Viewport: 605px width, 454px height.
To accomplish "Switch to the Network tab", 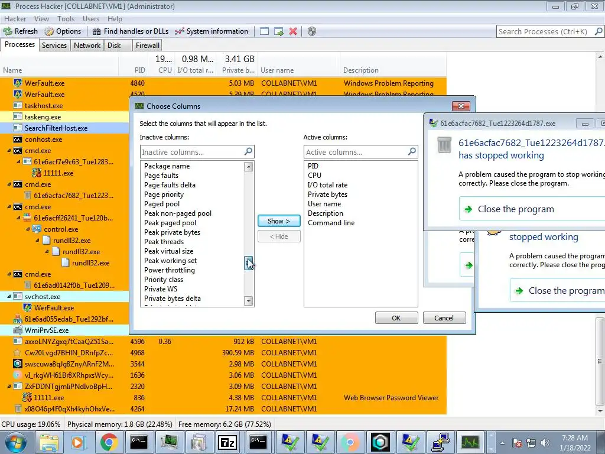I will coord(87,45).
